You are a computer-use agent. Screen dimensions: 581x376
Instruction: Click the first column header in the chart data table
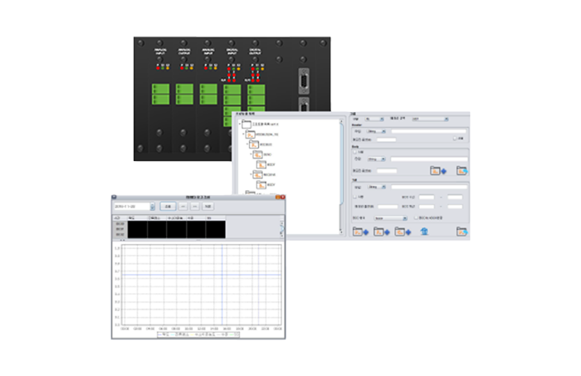(x=120, y=217)
